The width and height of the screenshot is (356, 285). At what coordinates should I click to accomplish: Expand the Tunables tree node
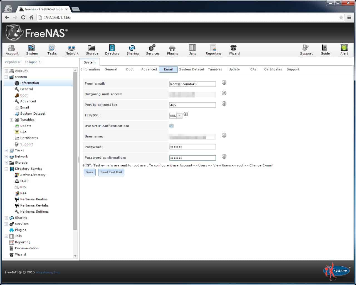[11, 120]
